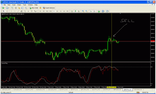Select the Text 'A' tool
The width and height of the screenshot is (156, 94).
pos(28,11)
